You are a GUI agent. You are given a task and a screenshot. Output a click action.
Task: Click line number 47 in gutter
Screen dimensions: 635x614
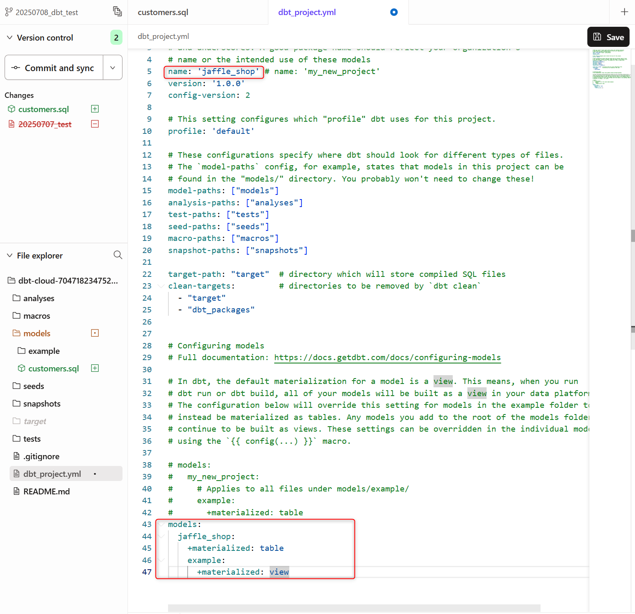(x=147, y=572)
